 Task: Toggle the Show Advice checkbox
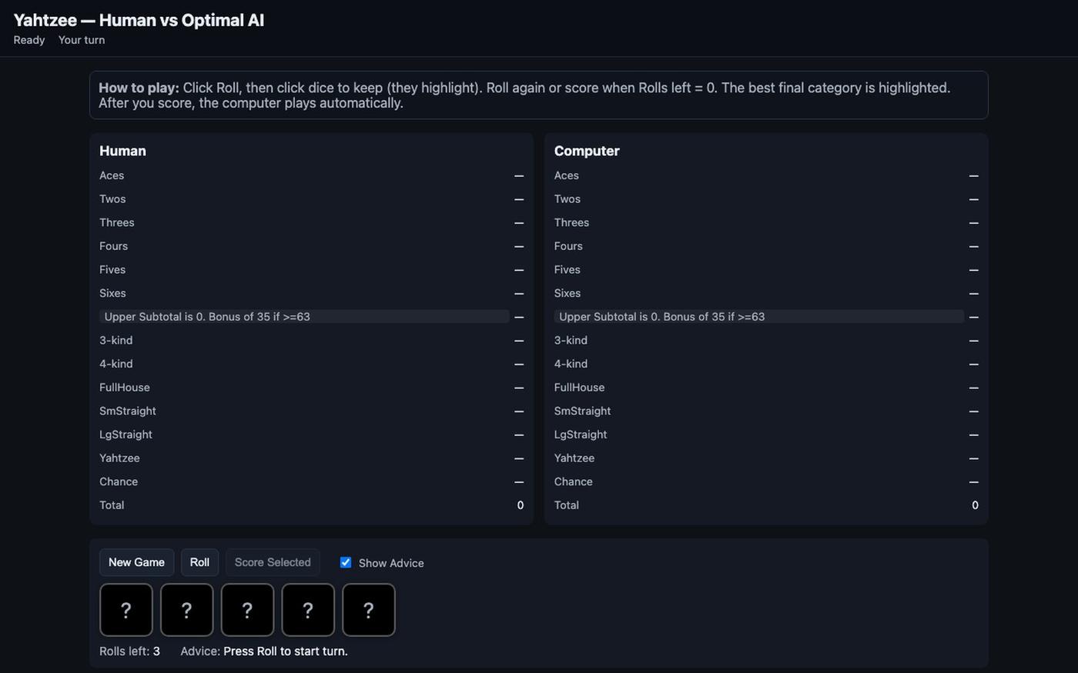(346, 562)
